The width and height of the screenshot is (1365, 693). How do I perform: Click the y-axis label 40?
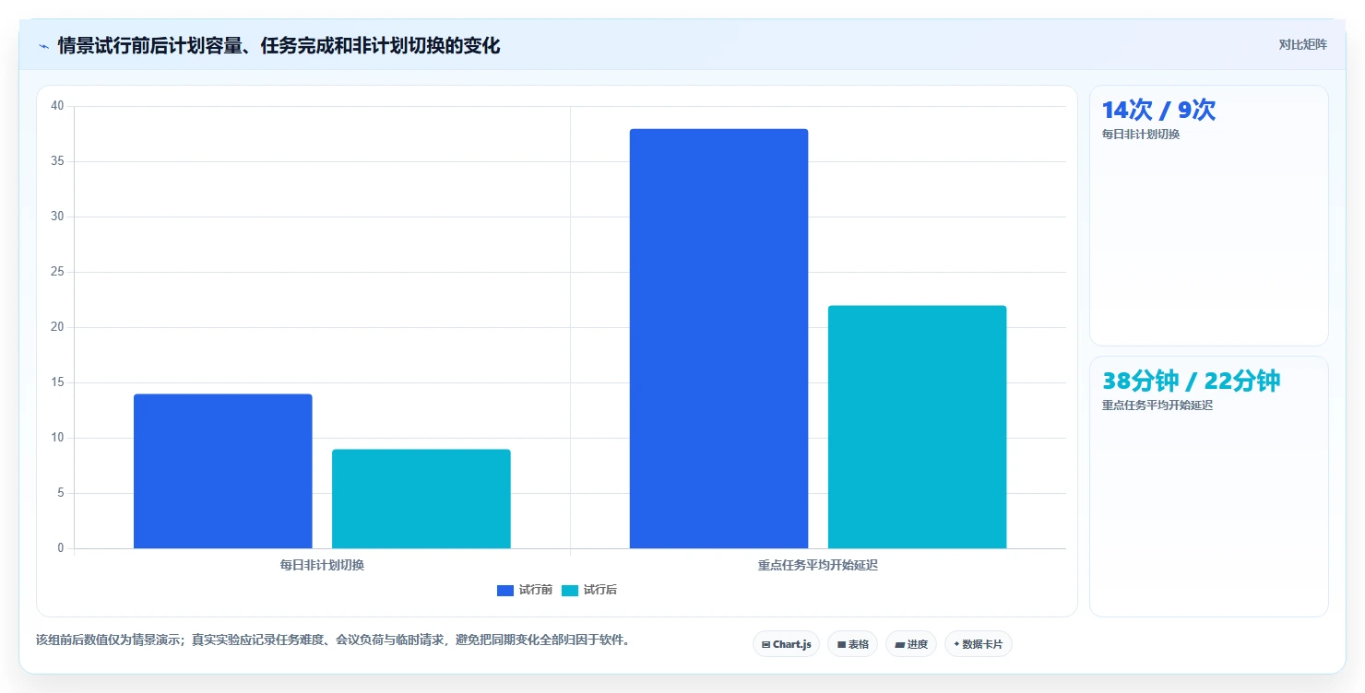click(x=57, y=106)
